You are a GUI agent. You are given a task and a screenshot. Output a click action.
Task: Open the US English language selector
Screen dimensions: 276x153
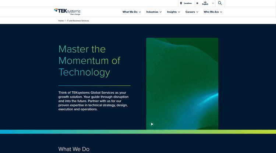pos(205,3)
